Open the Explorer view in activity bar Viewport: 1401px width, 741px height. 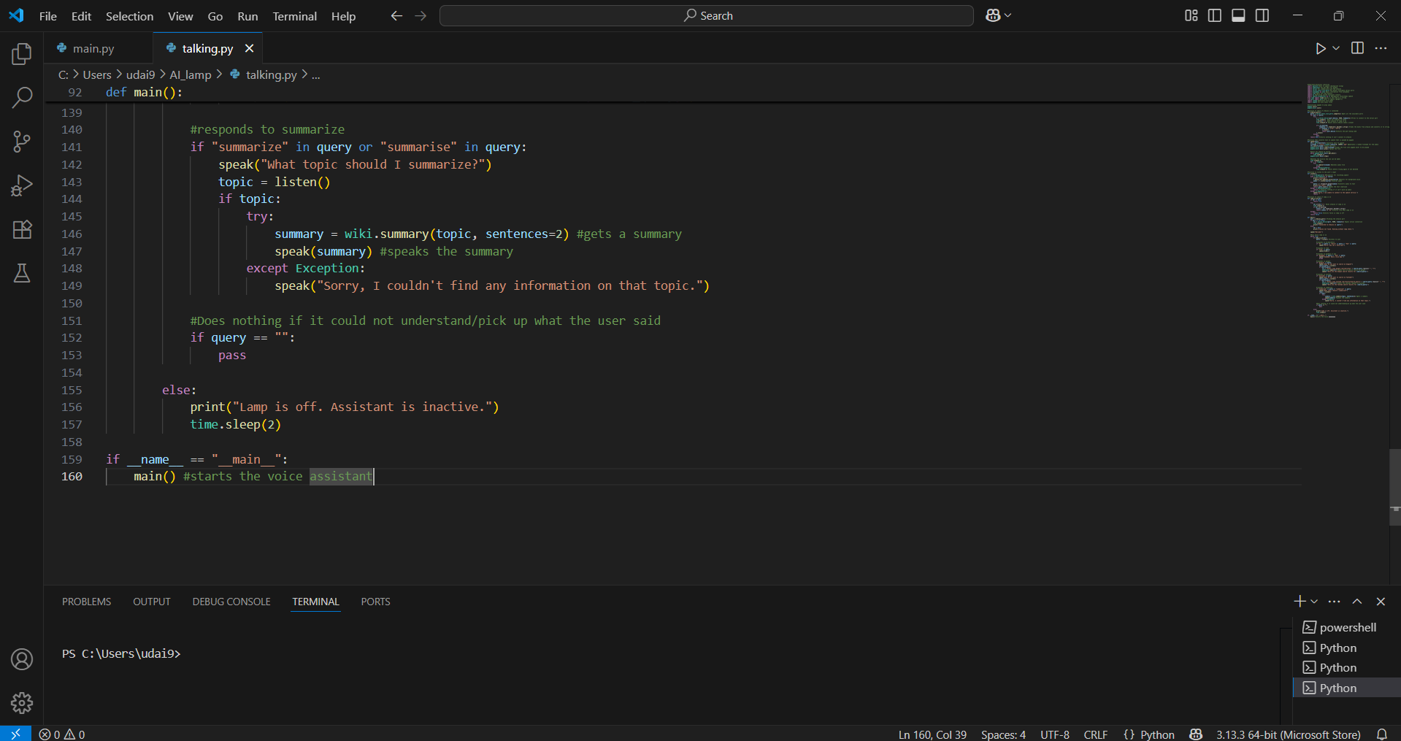point(22,53)
